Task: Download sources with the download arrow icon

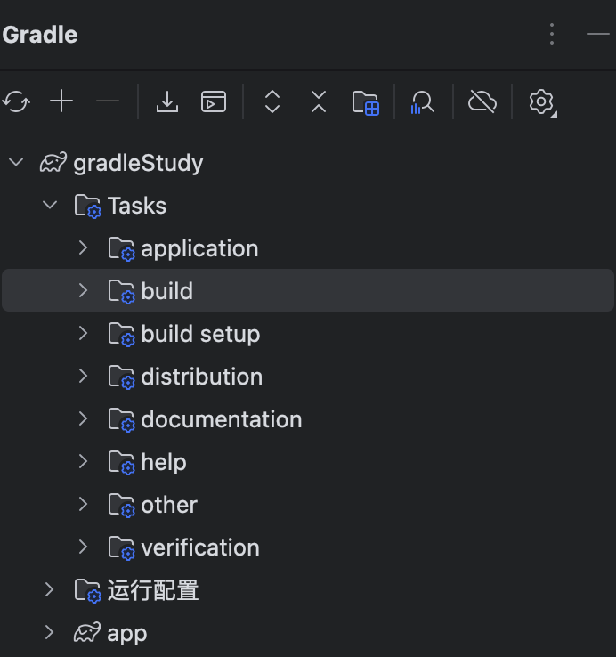Action: [167, 101]
